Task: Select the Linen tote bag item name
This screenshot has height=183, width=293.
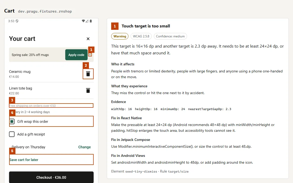Action: click(21, 88)
